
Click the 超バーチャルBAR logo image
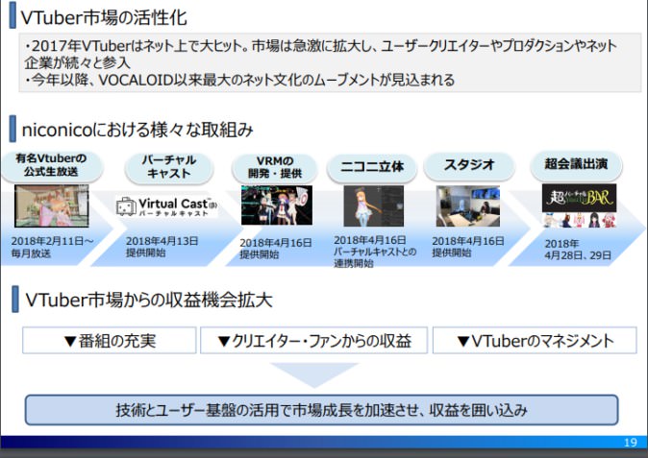[x=579, y=198]
